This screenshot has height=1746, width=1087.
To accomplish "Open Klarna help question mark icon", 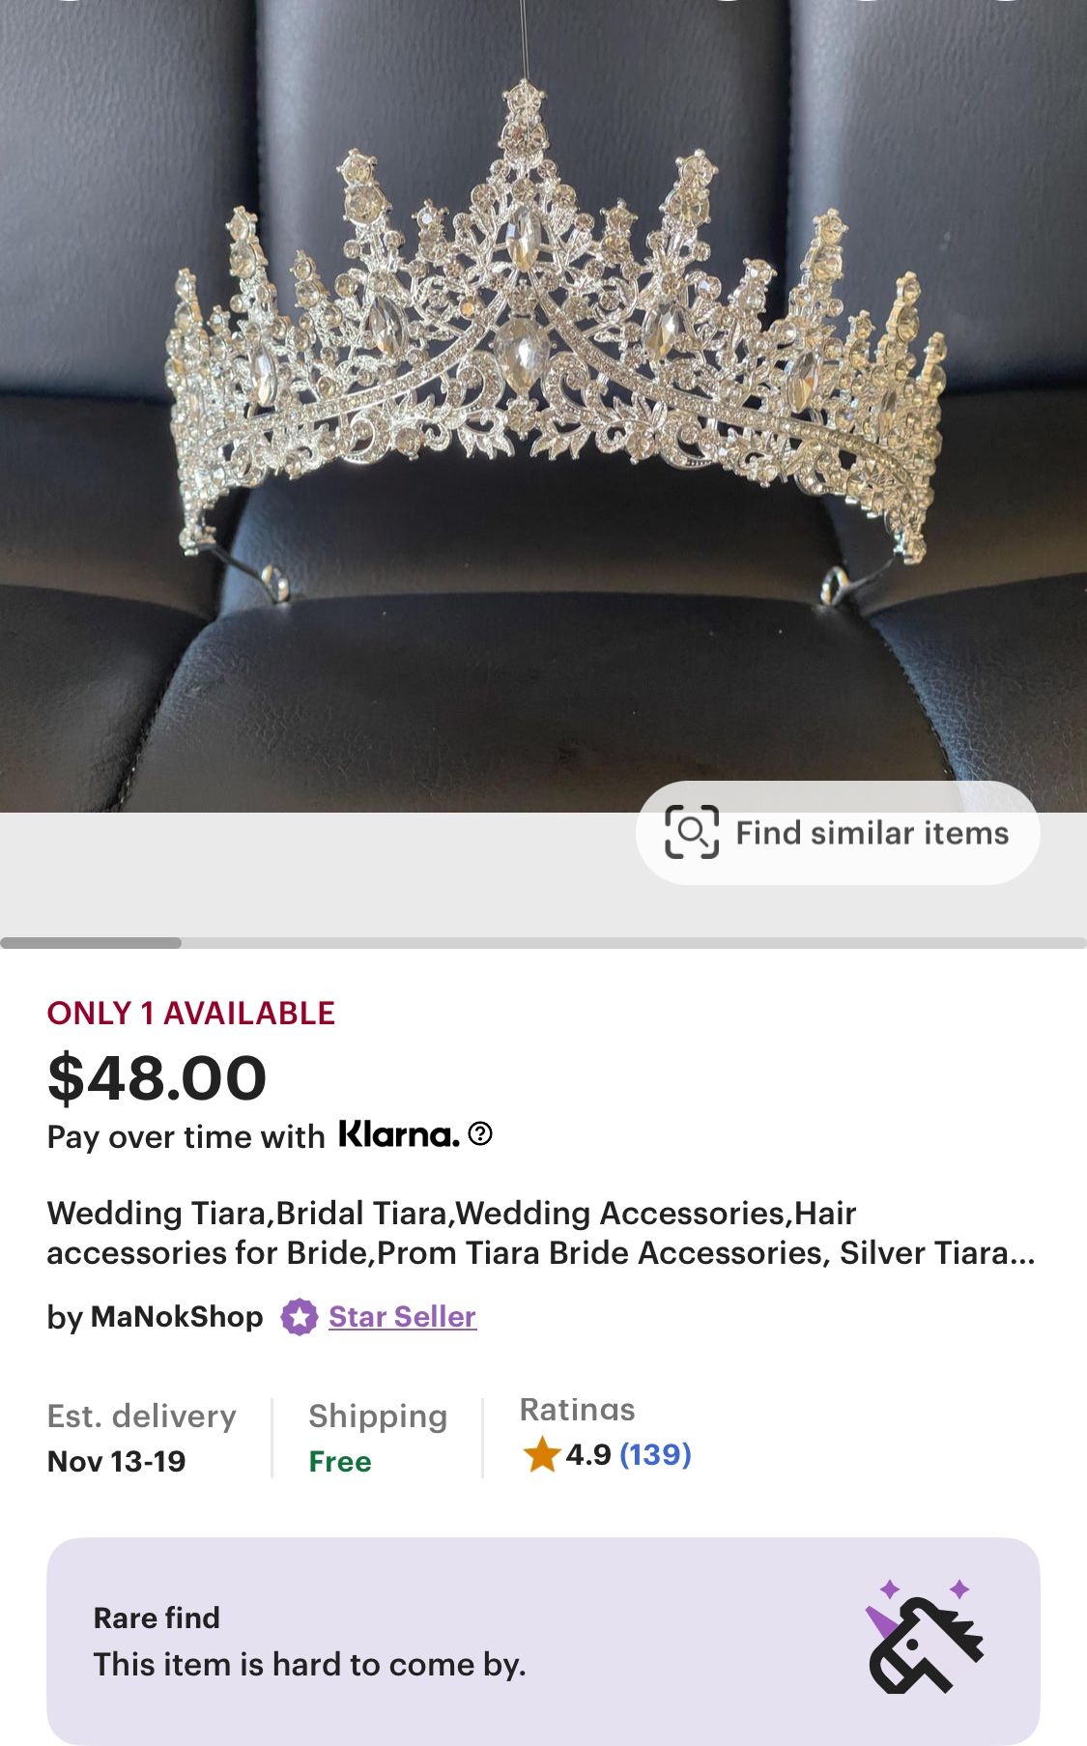I will point(480,1133).
